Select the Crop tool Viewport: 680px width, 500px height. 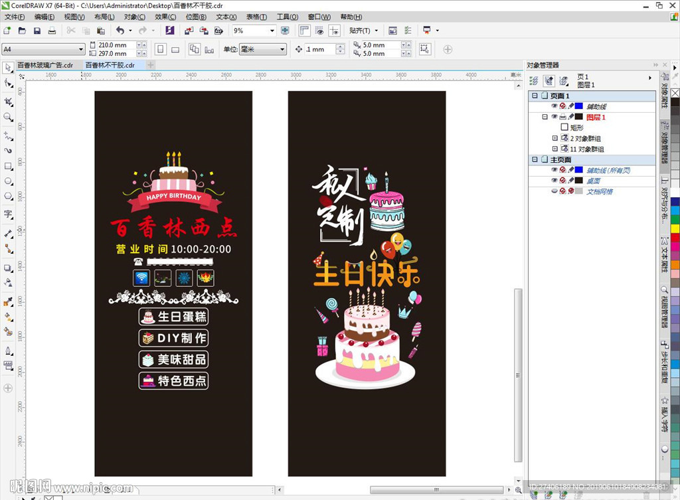(x=8, y=102)
